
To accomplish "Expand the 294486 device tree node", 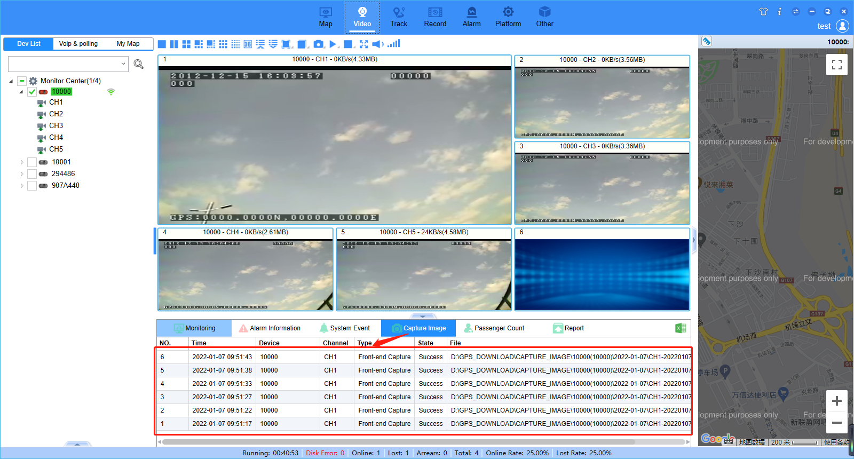I will pyautogui.click(x=22, y=174).
